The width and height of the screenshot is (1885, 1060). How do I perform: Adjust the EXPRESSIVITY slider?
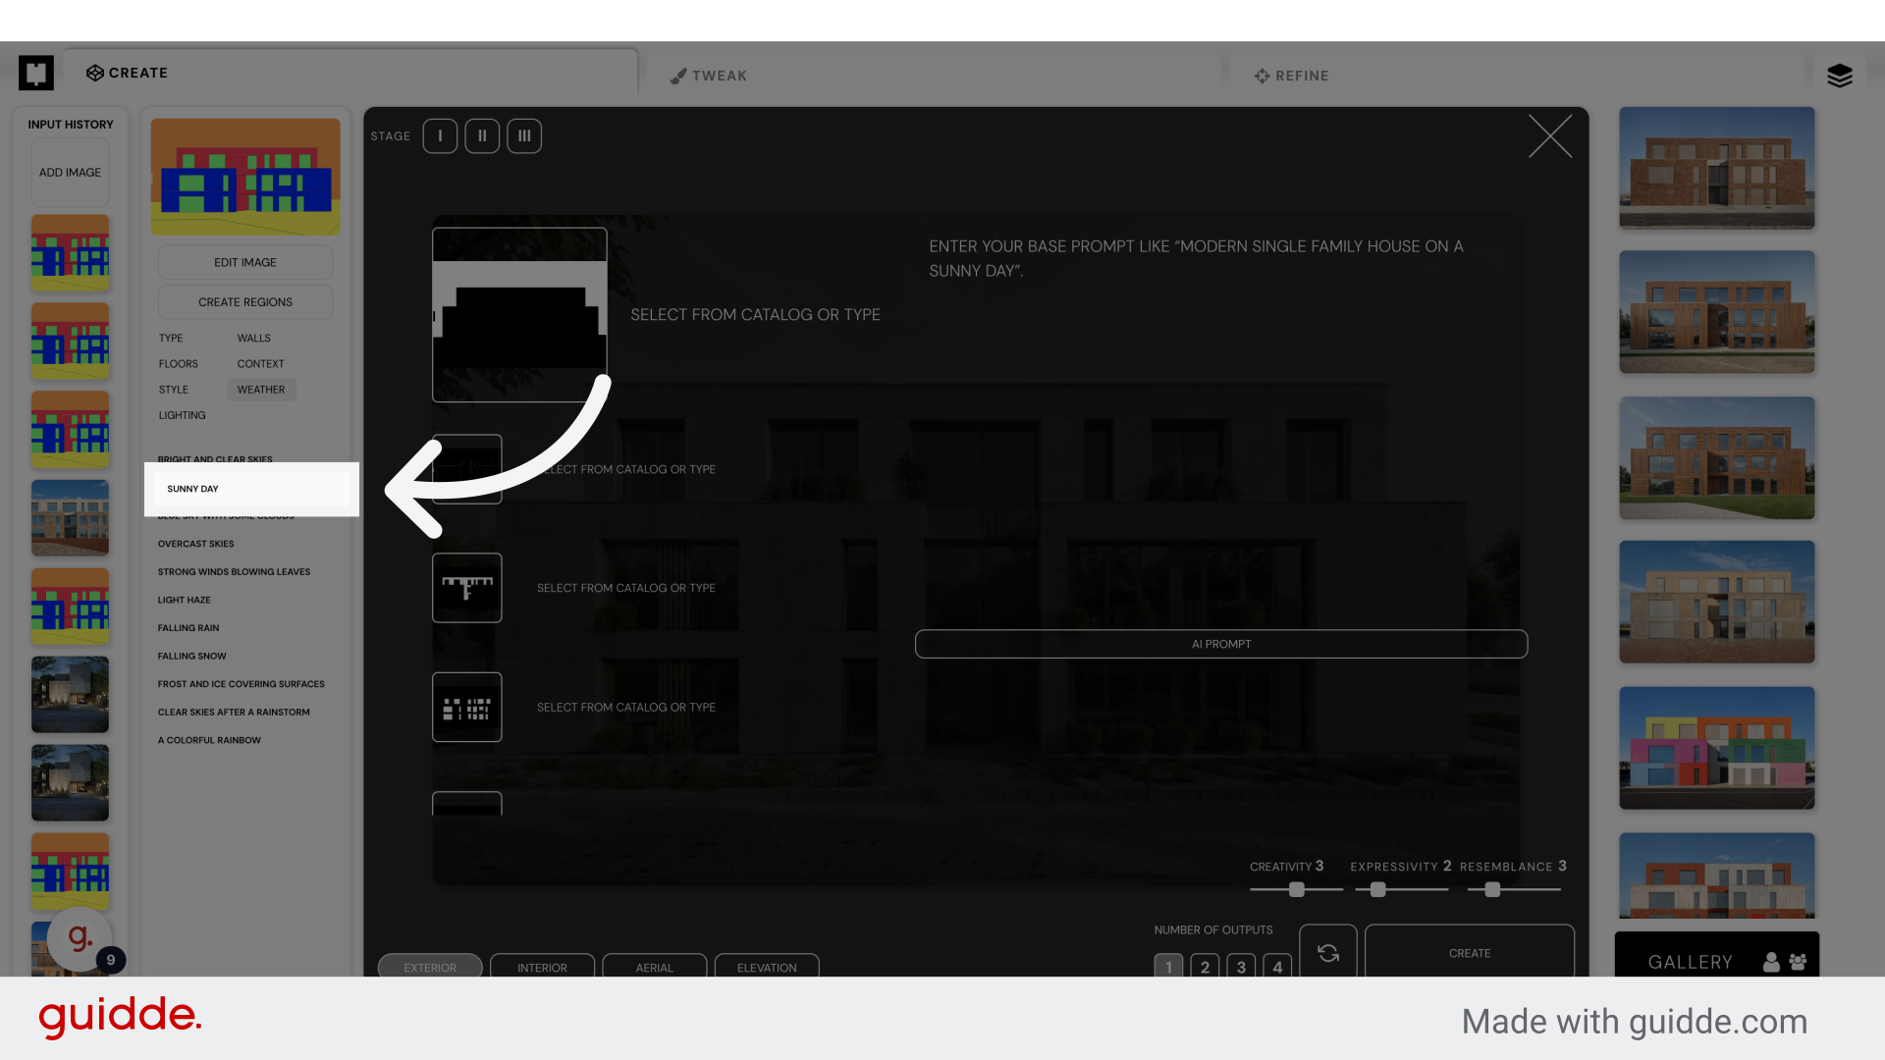[1378, 890]
